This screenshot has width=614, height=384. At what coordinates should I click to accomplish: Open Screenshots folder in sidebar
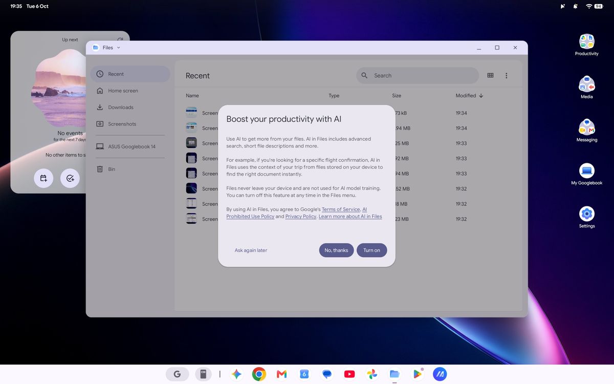coord(130,124)
